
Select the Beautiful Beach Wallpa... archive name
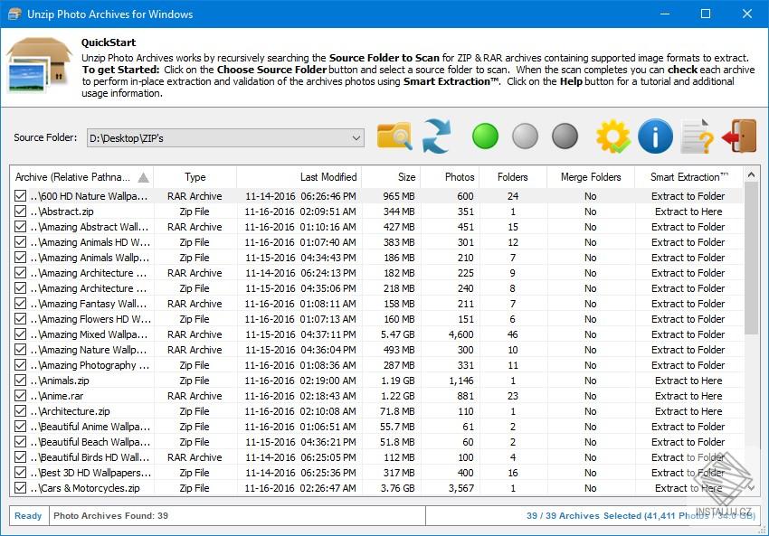pyautogui.click(x=90, y=442)
